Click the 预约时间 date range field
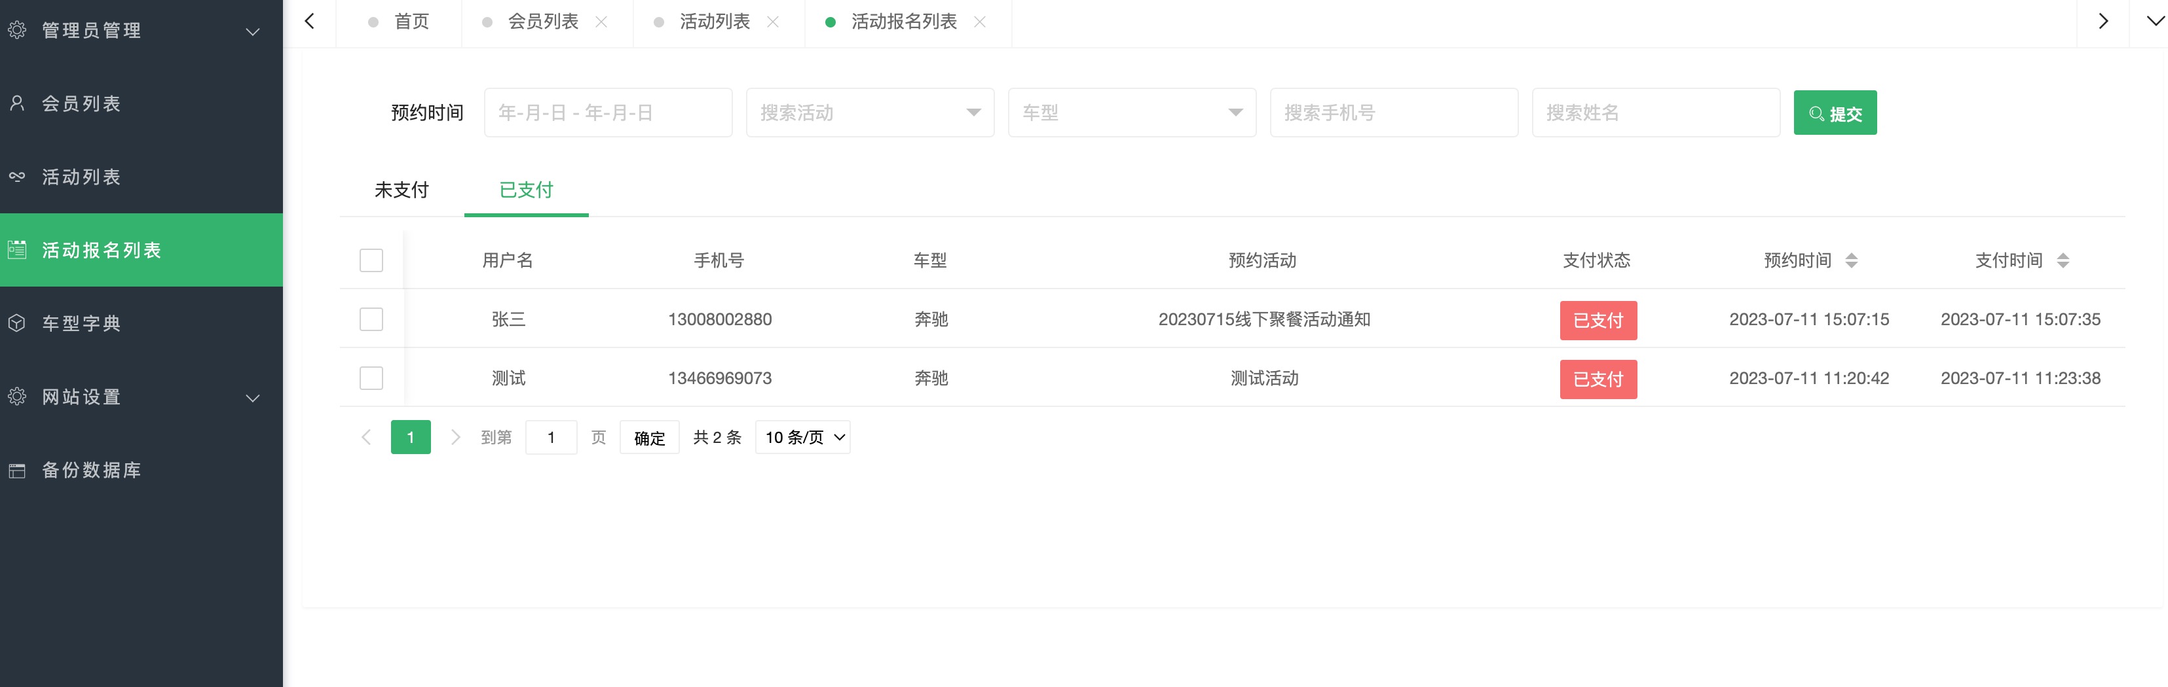 coord(608,113)
